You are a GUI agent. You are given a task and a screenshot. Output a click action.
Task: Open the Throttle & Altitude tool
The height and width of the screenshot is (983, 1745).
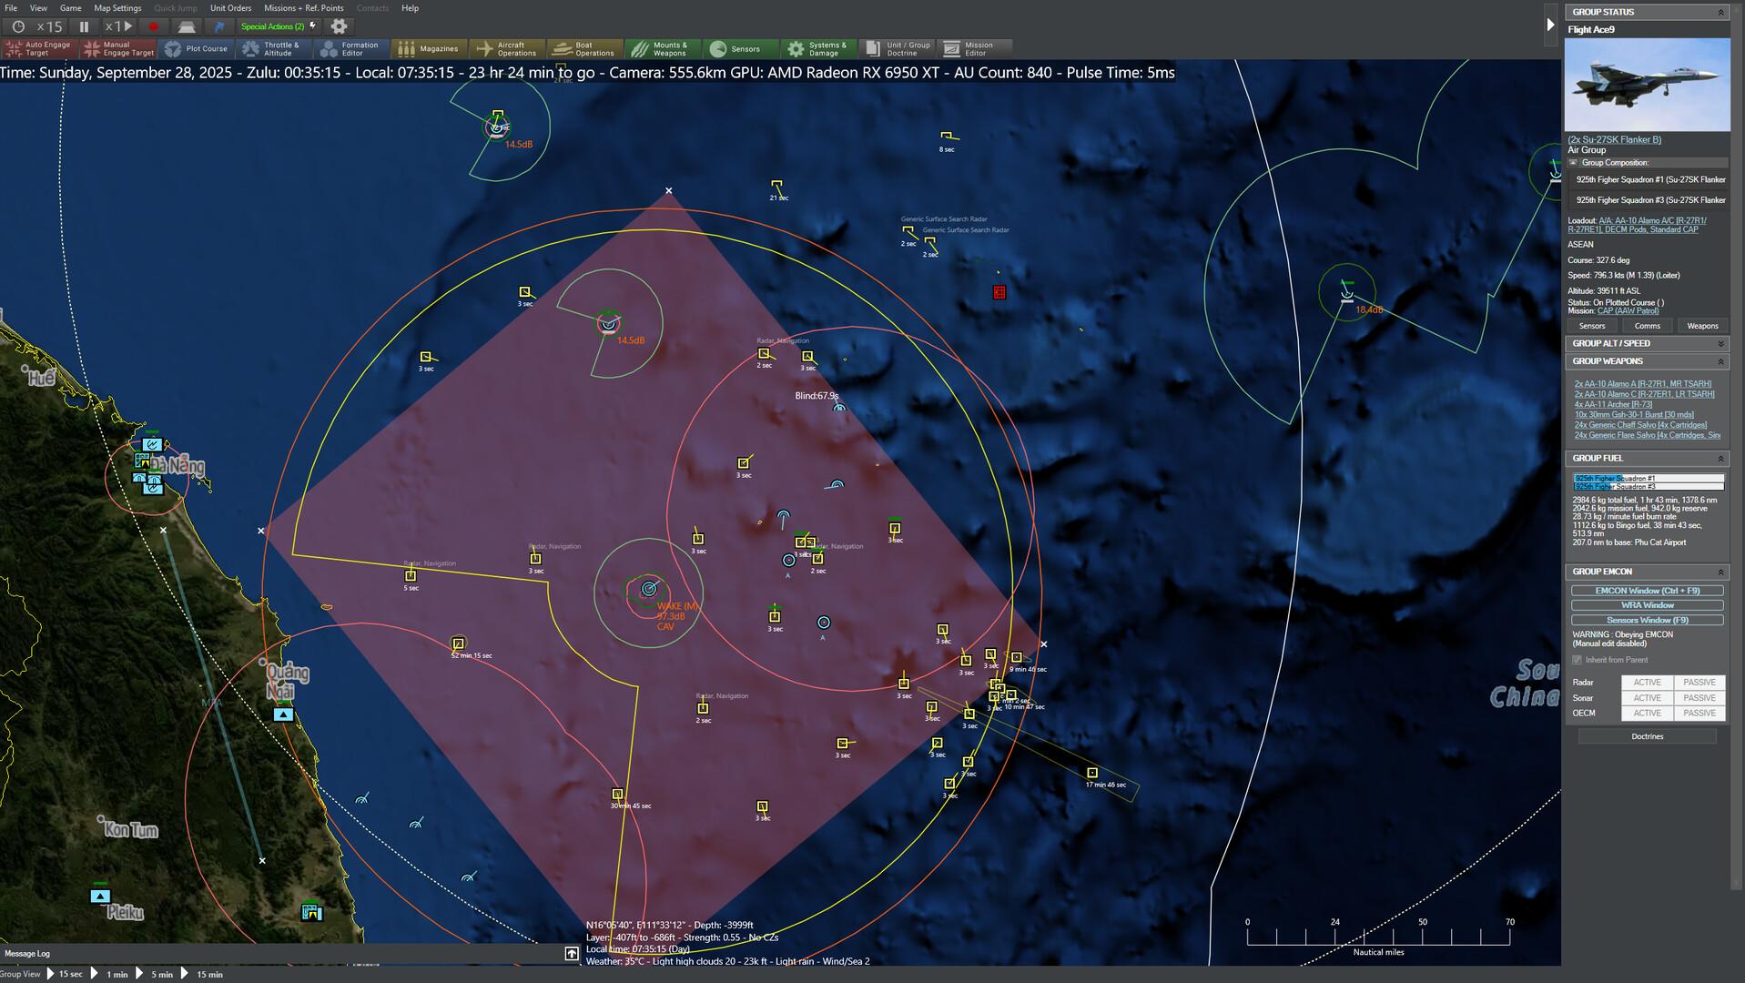coord(274,48)
